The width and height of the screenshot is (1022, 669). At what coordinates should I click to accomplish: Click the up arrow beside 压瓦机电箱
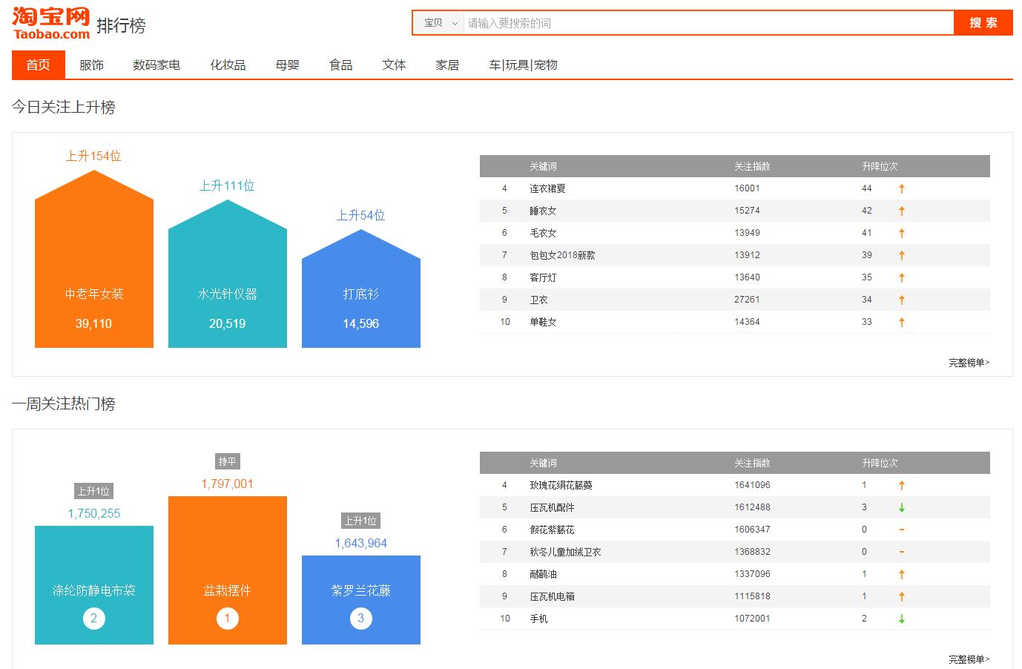point(901,596)
